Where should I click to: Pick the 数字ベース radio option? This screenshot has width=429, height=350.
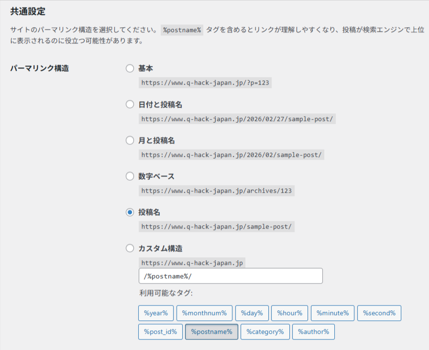coord(130,176)
